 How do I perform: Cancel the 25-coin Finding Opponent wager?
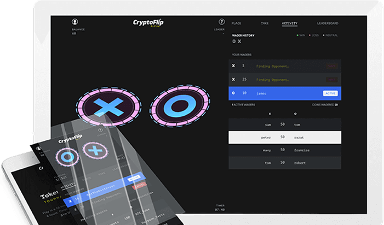(x=332, y=80)
